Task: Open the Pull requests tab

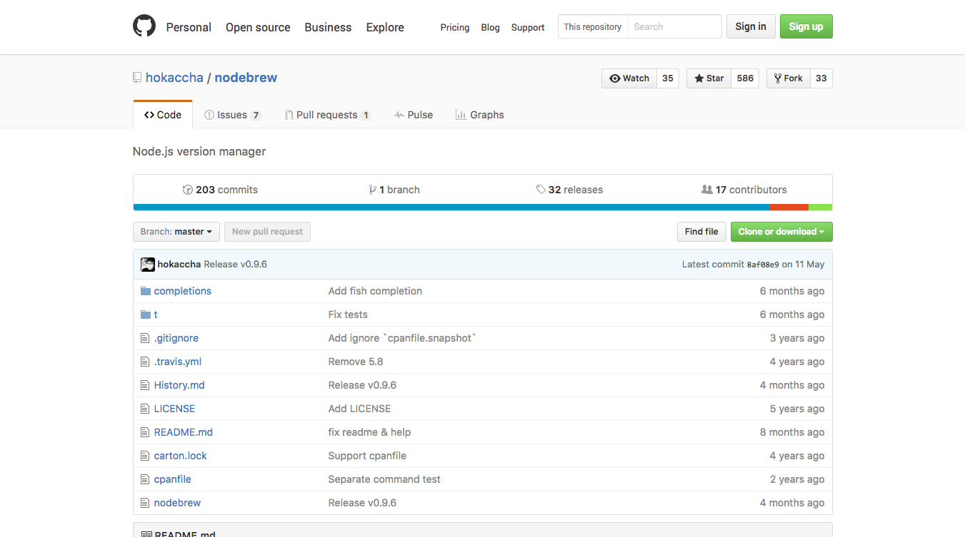Action: (x=326, y=115)
